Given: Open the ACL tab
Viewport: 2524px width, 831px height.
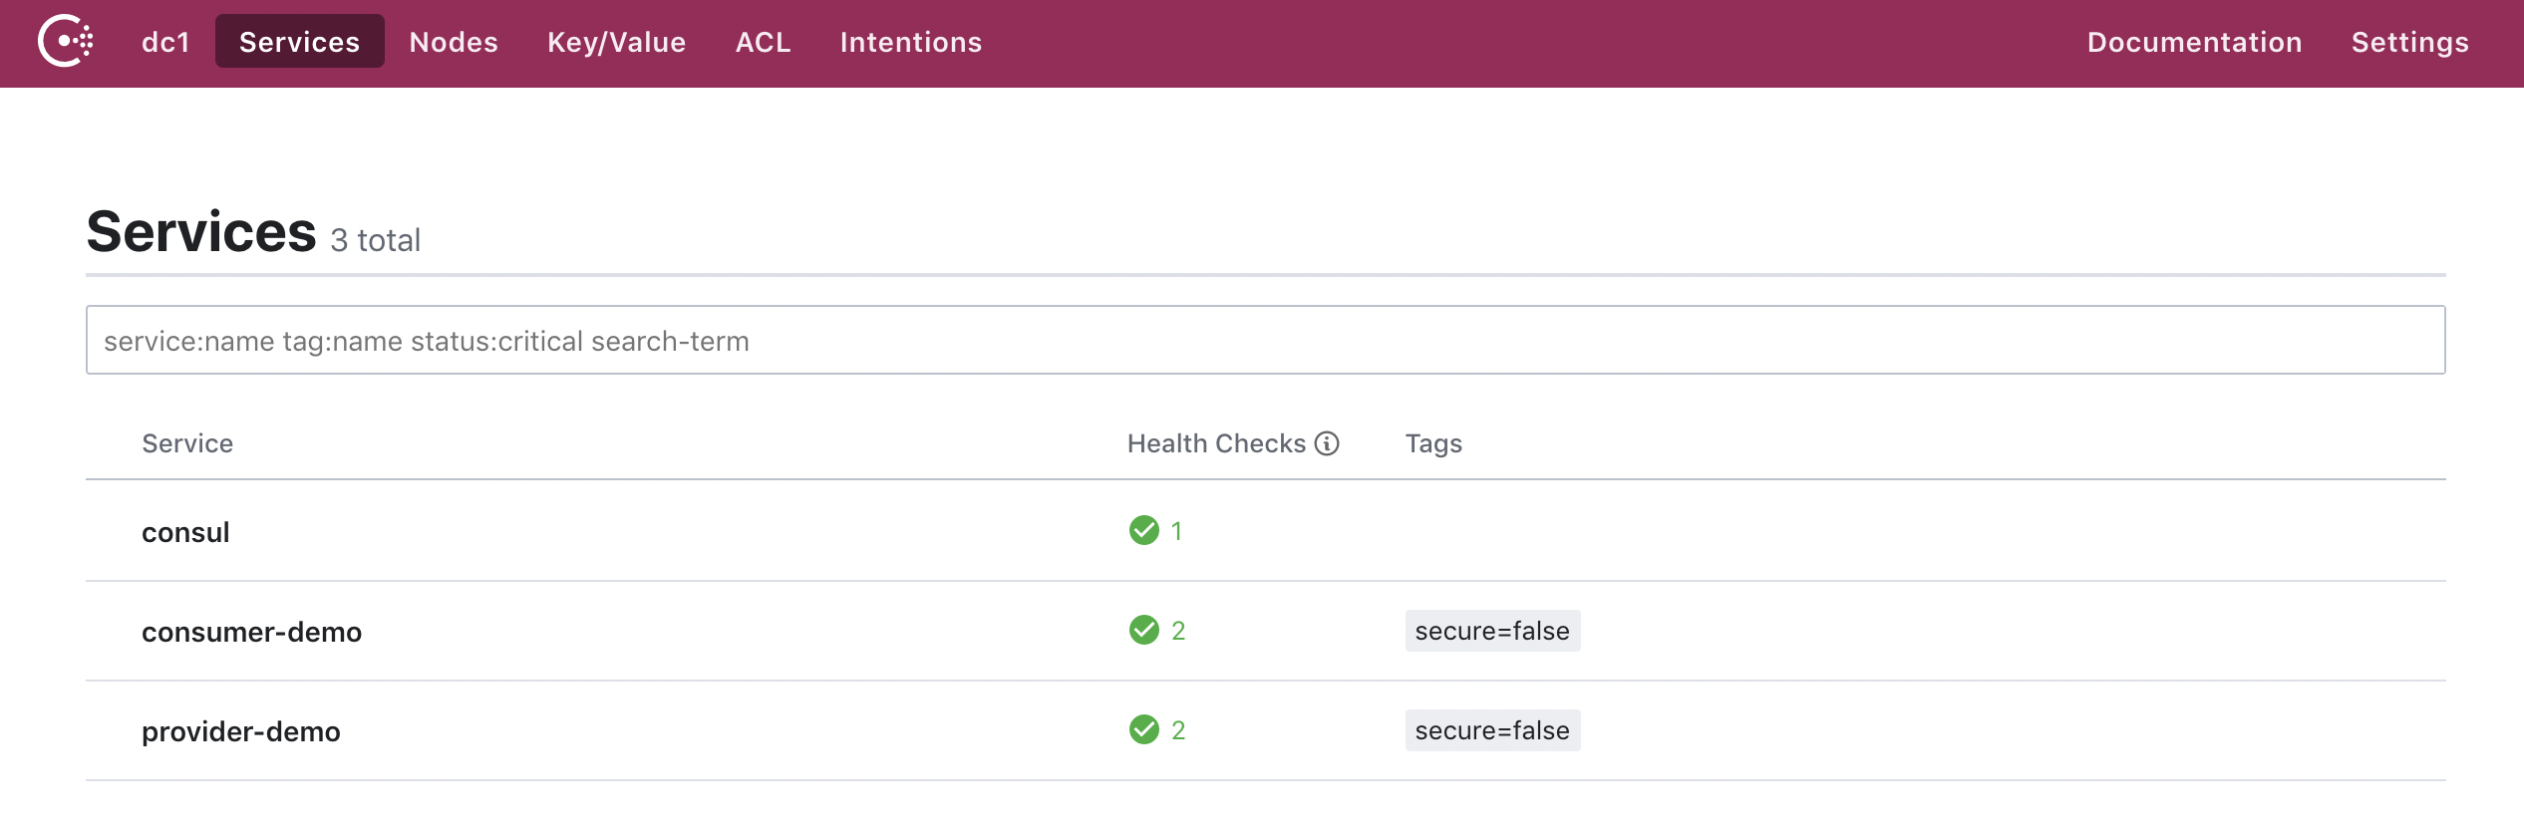Looking at the screenshot, I should click(x=764, y=42).
